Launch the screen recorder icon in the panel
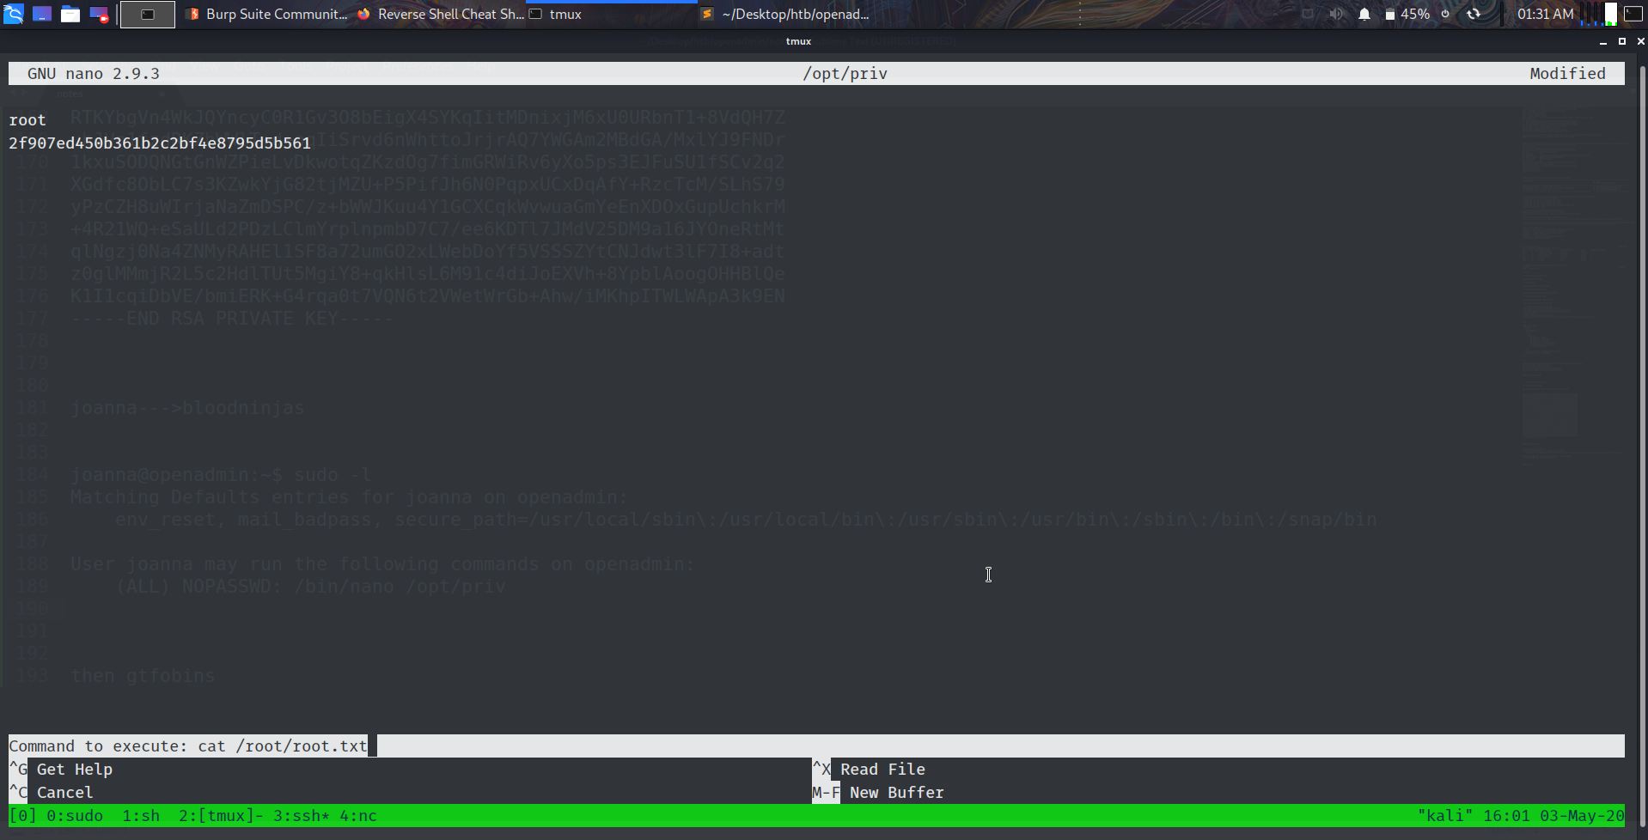The image size is (1648, 840). click(x=99, y=14)
